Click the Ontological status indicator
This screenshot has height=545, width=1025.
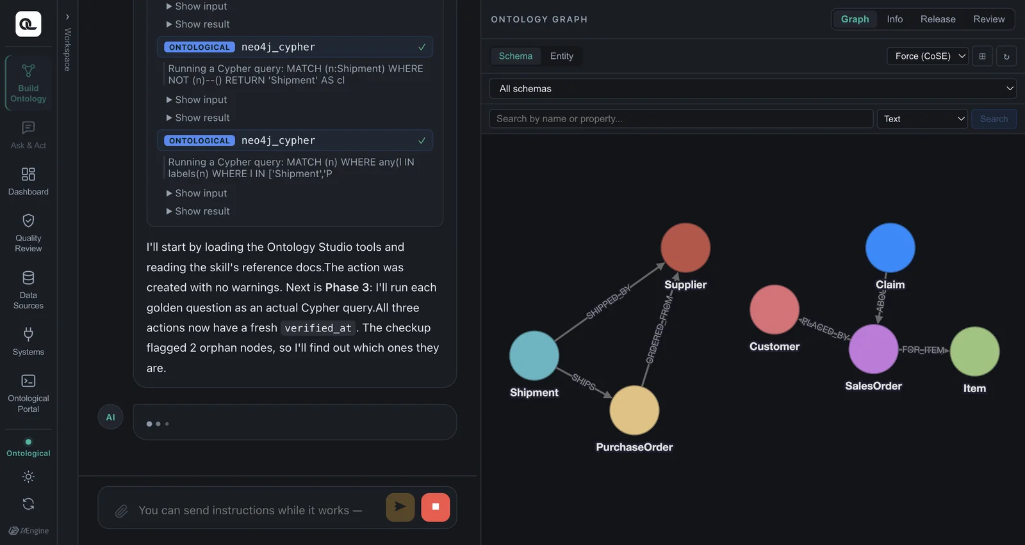pyautogui.click(x=28, y=447)
